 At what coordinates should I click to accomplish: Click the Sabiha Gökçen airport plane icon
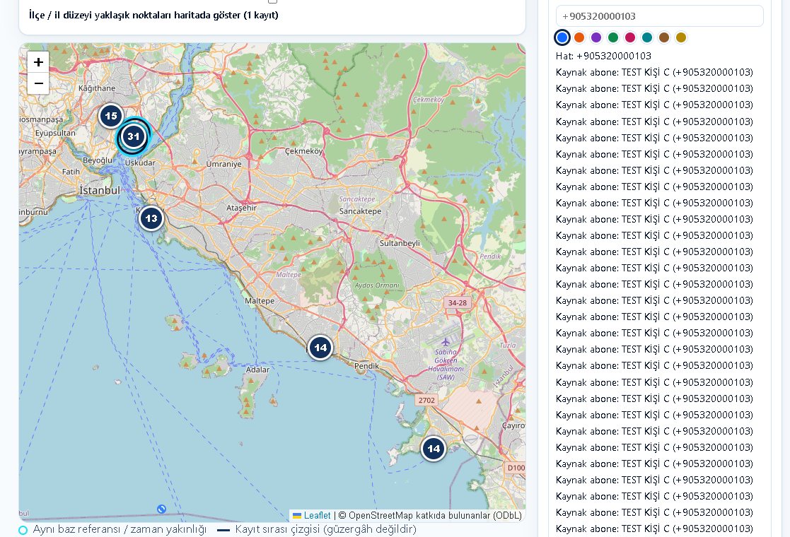pyautogui.click(x=446, y=342)
